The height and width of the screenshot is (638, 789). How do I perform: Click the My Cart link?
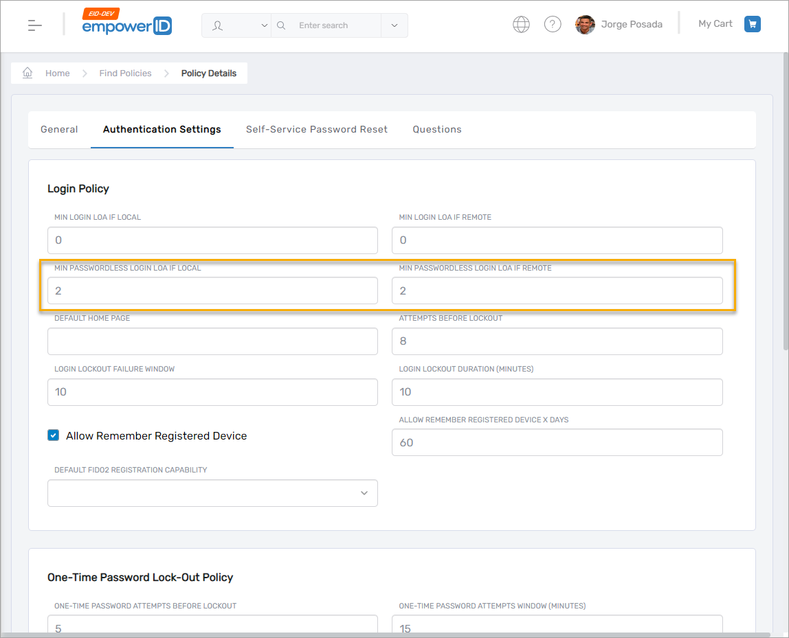coord(715,24)
